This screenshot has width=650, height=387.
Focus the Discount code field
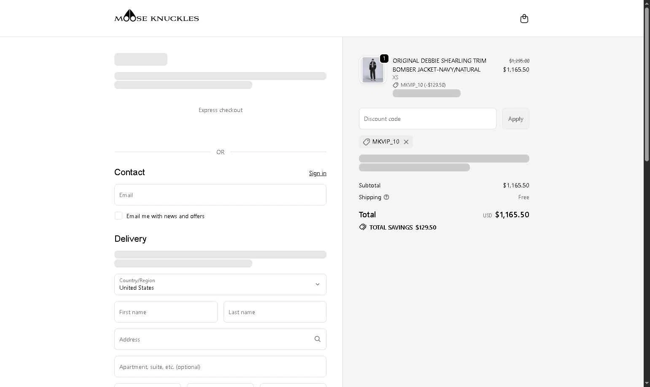pyautogui.click(x=428, y=119)
